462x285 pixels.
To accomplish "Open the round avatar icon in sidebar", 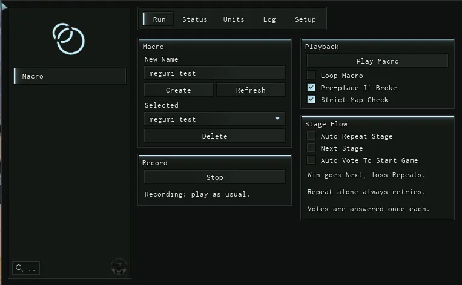I will pyautogui.click(x=119, y=266).
